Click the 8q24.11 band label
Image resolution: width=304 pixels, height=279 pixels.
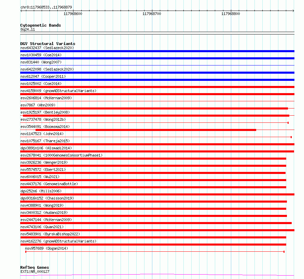(28, 29)
